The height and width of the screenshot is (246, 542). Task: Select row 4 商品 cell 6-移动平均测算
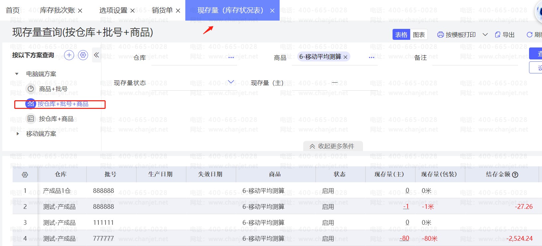point(263,239)
